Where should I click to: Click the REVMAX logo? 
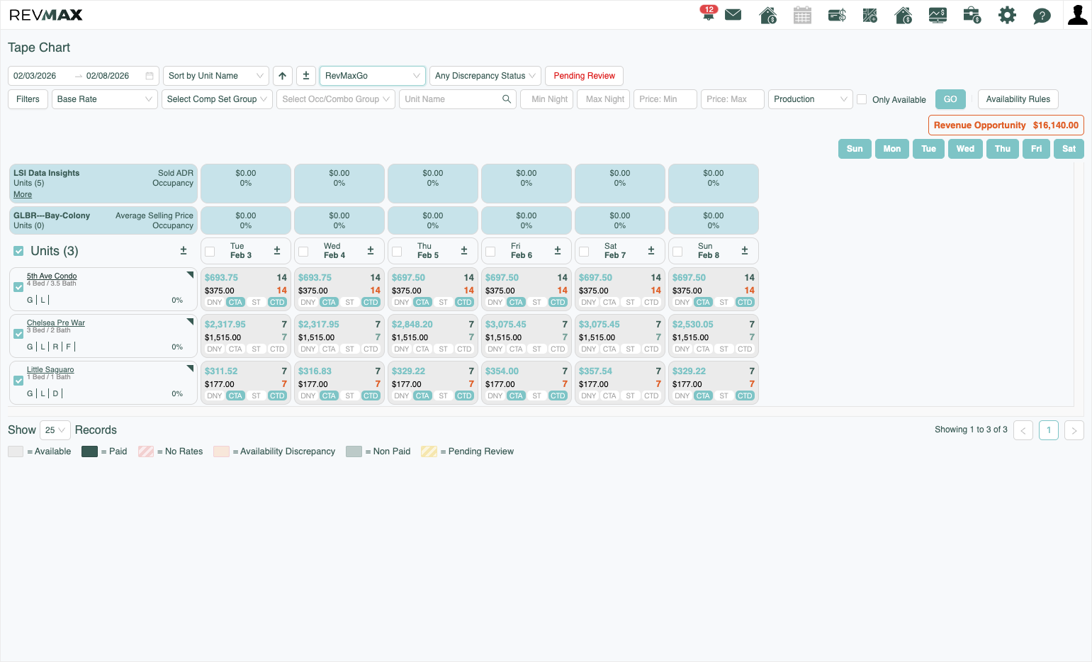[x=46, y=15]
